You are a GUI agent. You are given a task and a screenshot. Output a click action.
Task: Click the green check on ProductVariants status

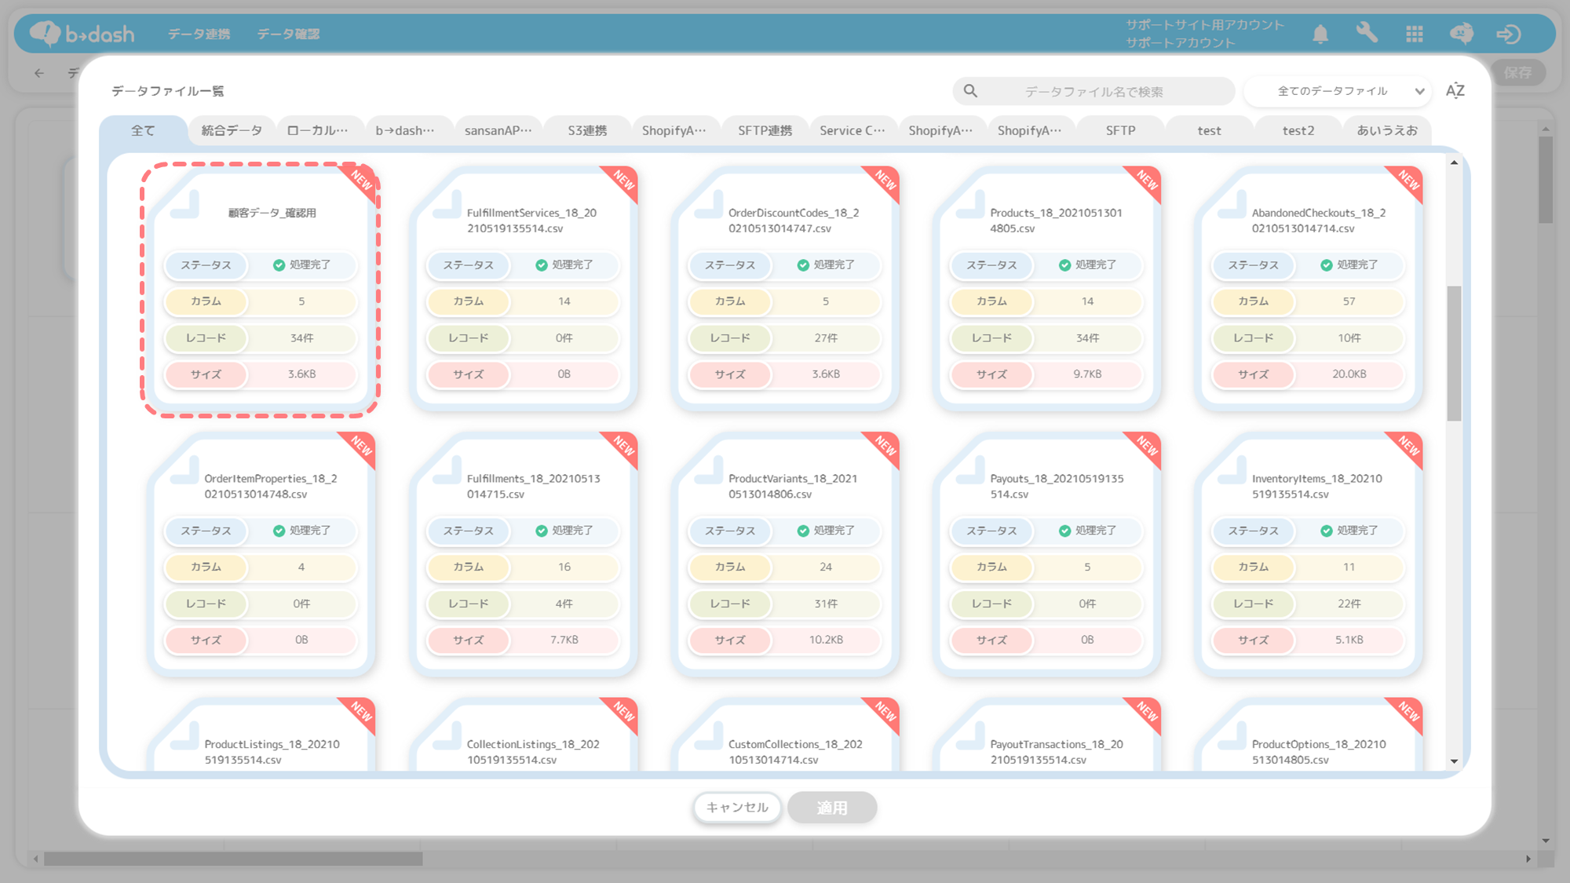pos(802,531)
